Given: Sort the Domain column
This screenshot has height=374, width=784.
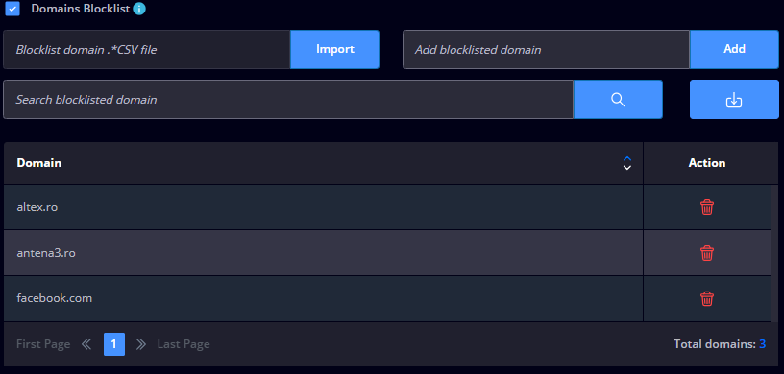Looking at the screenshot, I should pyautogui.click(x=627, y=163).
